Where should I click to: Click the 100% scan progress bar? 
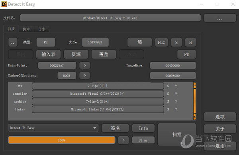coord(62,140)
